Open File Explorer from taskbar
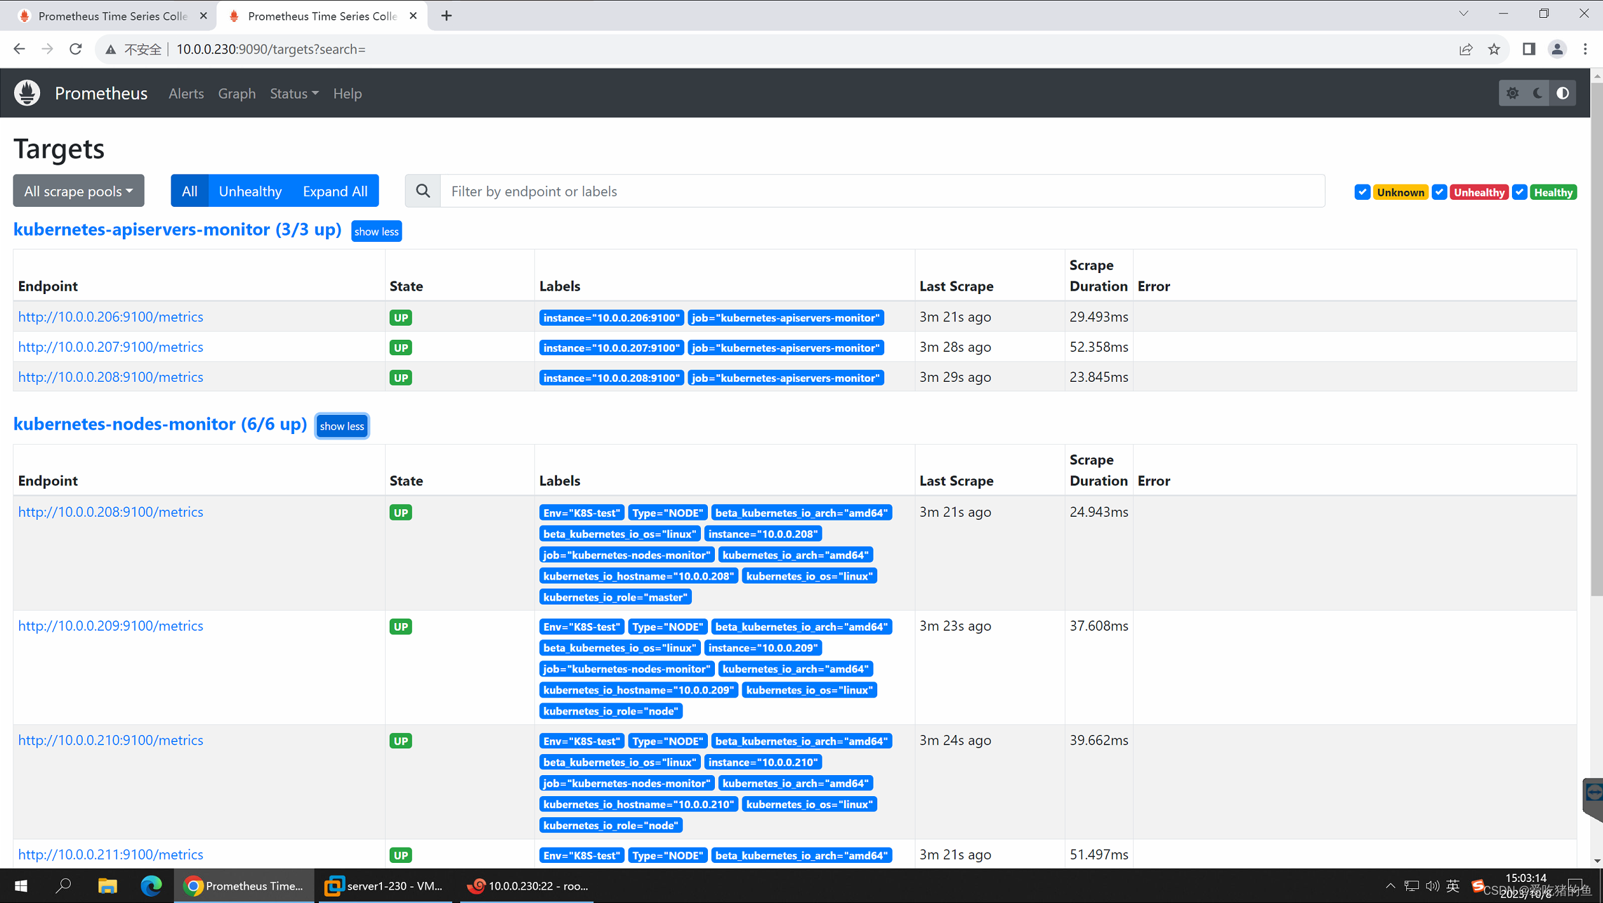 click(107, 885)
